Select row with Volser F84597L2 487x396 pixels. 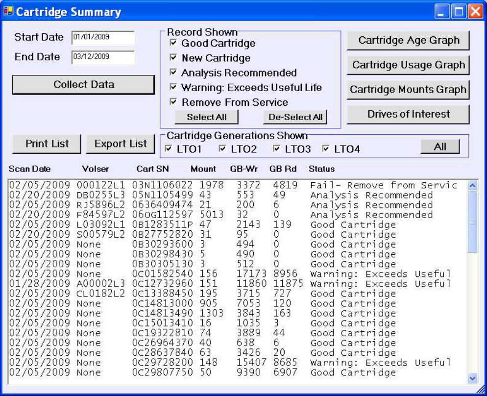point(237,215)
